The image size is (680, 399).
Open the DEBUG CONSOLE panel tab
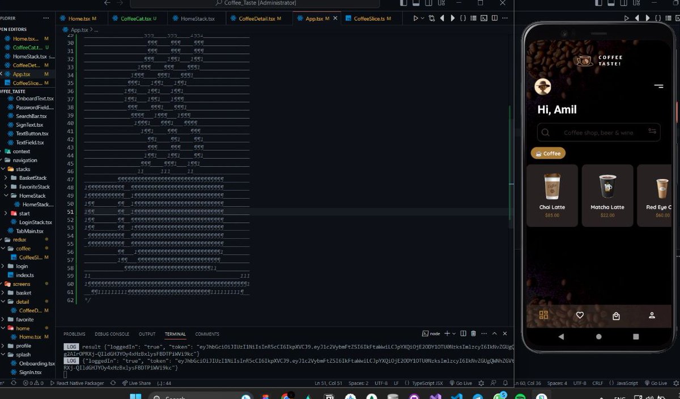pos(112,334)
